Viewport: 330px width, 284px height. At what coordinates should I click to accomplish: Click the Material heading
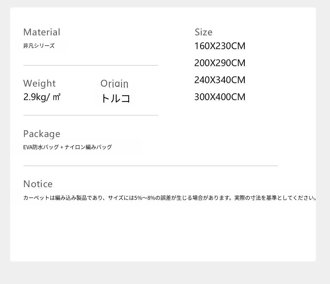tap(42, 32)
